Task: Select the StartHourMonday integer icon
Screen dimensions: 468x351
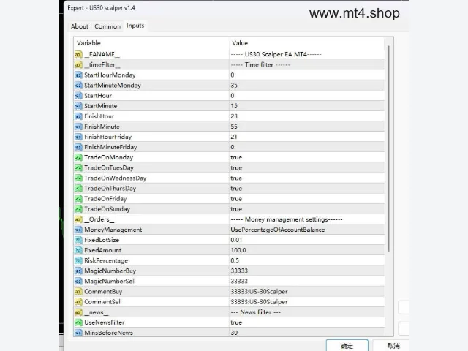Action: pos(78,75)
